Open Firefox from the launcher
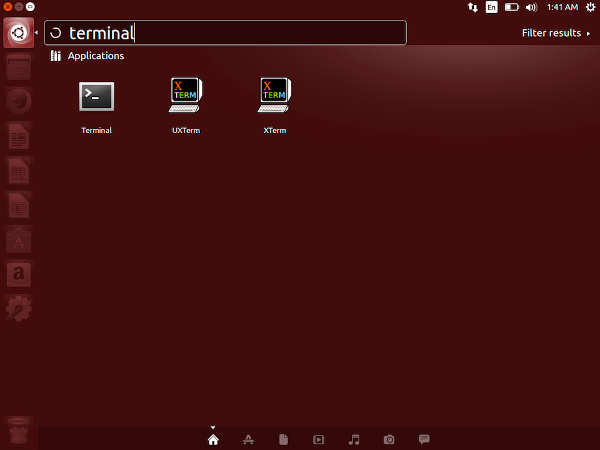The image size is (600, 450). pyautogui.click(x=19, y=101)
